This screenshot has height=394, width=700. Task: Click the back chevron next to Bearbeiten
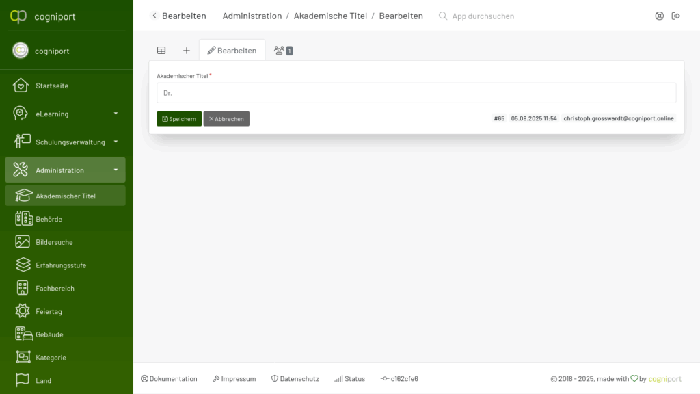(154, 16)
